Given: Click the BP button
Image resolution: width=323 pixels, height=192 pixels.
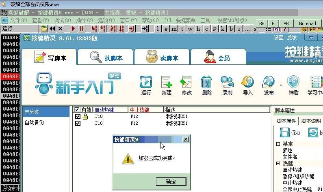Looking at the screenshot, I should pos(262,23).
